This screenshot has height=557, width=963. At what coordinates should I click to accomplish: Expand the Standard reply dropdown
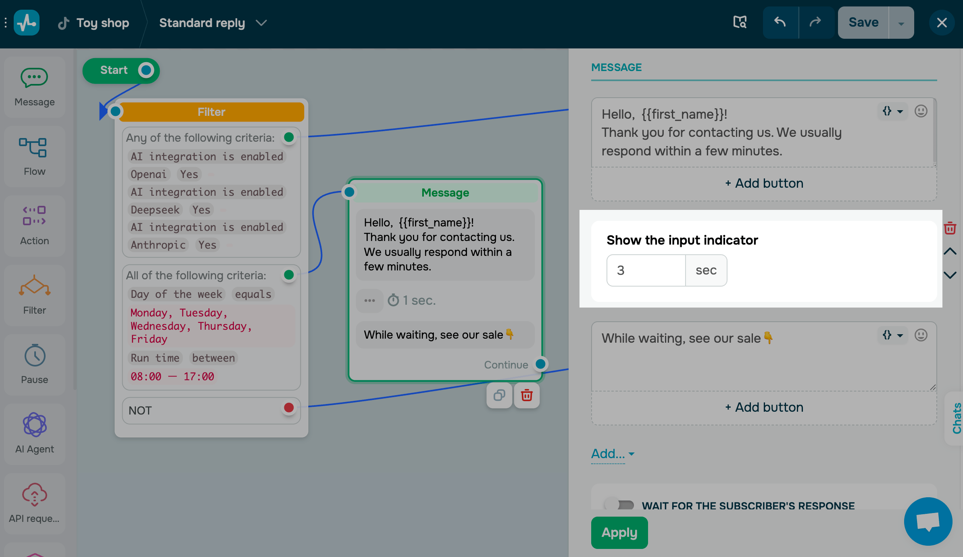point(261,23)
